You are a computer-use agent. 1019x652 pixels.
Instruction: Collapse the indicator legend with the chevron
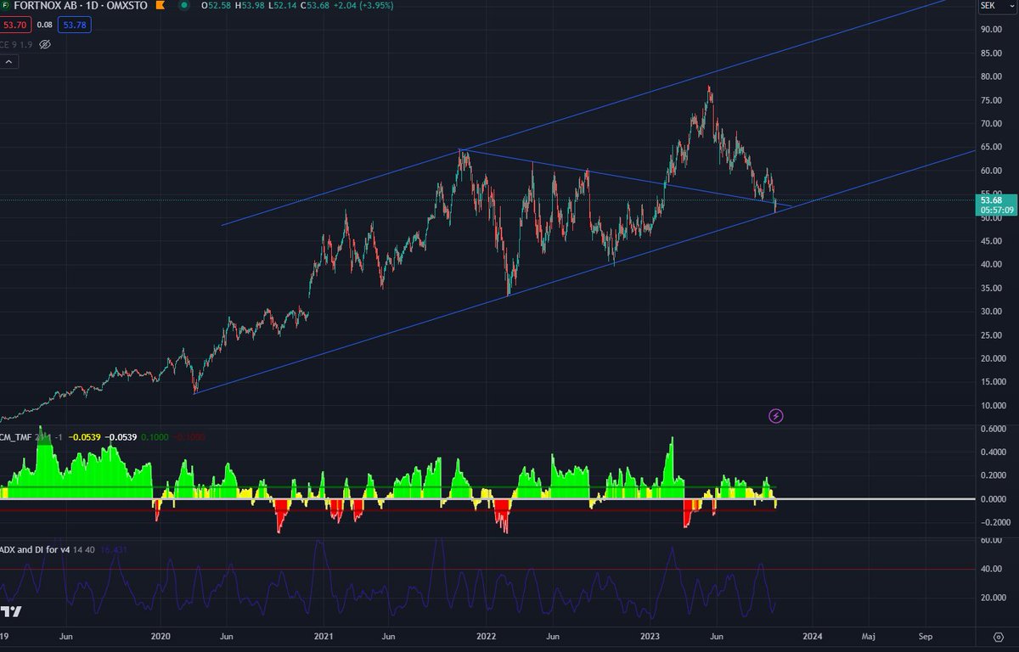coord(9,62)
